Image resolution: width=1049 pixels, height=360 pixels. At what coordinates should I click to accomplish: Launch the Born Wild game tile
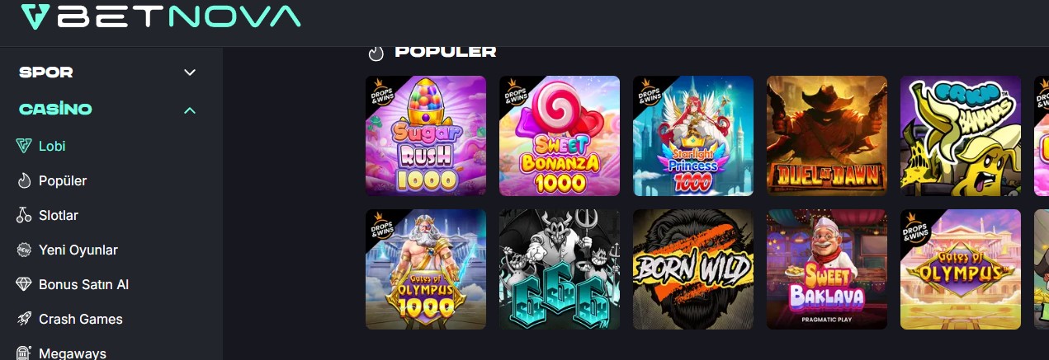[x=693, y=269]
